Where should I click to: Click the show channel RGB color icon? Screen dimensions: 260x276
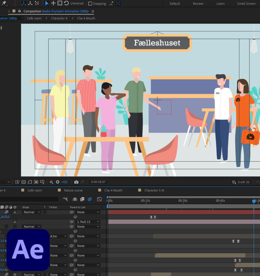pos(51,182)
